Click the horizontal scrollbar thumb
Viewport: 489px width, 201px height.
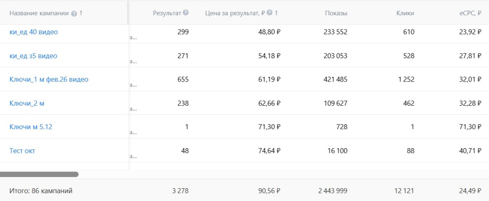coord(39,174)
